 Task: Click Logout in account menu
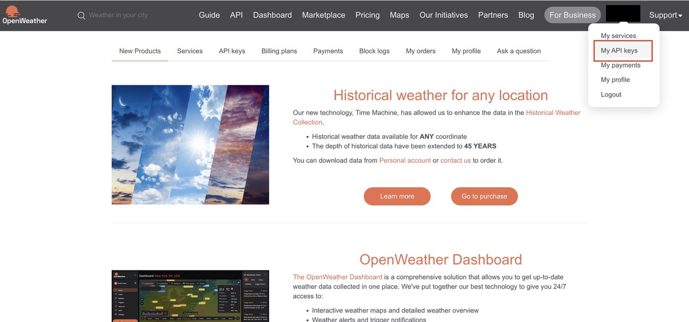tap(611, 94)
